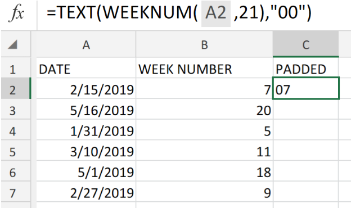This screenshot has width=351, height=208.
Task: Click week number cell showing 20
Action: [x=204, y=109]
